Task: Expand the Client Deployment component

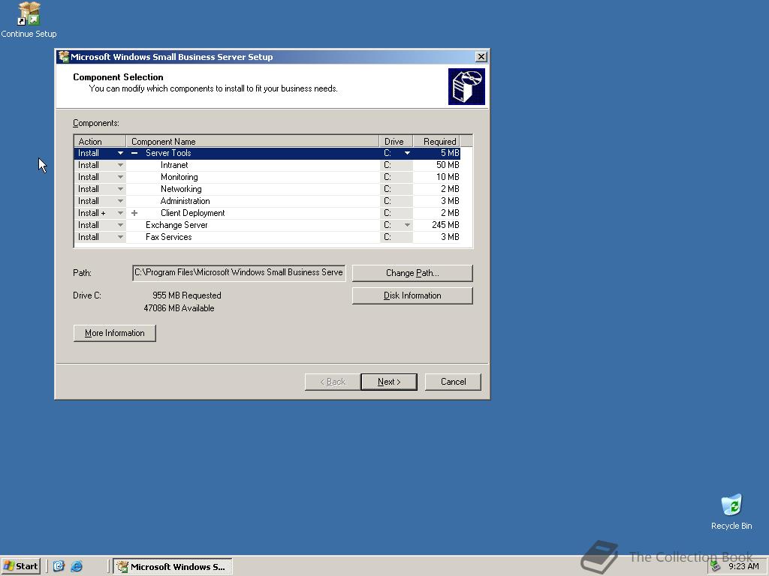Action: [x=134, y=213]
